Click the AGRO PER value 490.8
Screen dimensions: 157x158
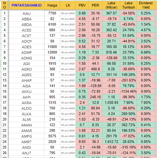click(95, 69)
